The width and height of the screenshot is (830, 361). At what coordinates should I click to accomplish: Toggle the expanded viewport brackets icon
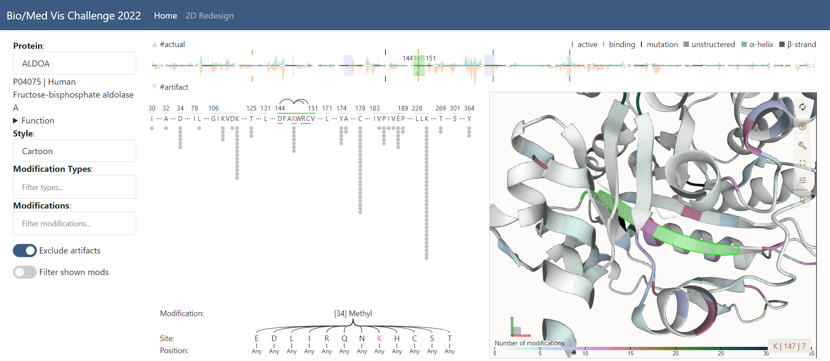(802, 163)
